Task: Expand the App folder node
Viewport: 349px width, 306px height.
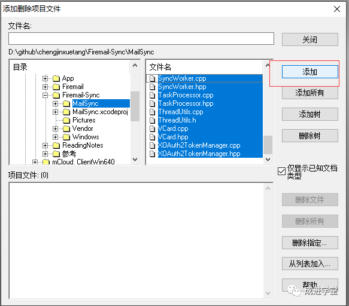Action: (45, 79)
